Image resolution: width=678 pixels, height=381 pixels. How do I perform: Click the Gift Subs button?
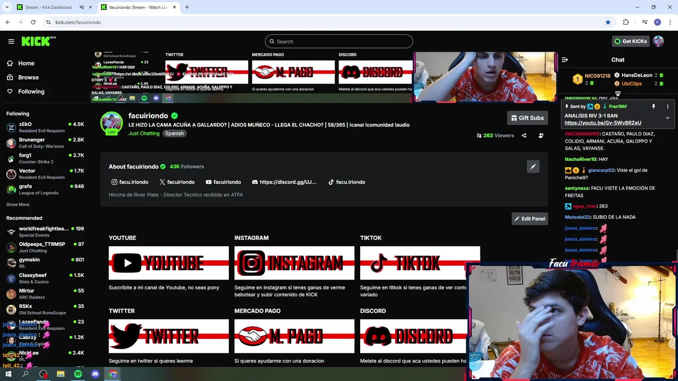[x=528, y=118]
